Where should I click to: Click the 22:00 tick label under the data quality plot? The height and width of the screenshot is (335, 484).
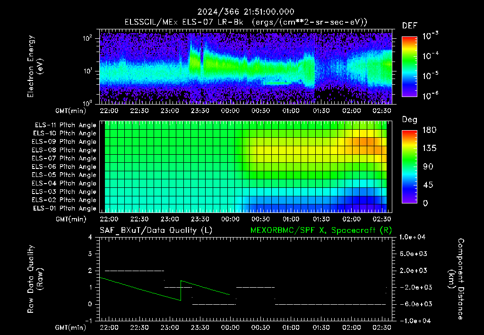click(x=109, y=327)
